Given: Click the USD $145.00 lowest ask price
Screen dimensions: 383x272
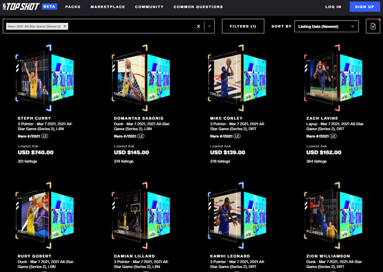Looking at the screenshot, I should 131,152.
